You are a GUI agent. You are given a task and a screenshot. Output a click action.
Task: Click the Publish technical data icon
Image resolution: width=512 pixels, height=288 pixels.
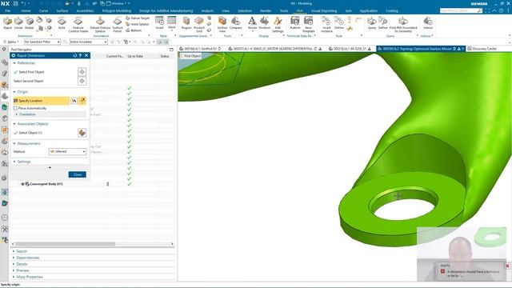click(295, 23)
